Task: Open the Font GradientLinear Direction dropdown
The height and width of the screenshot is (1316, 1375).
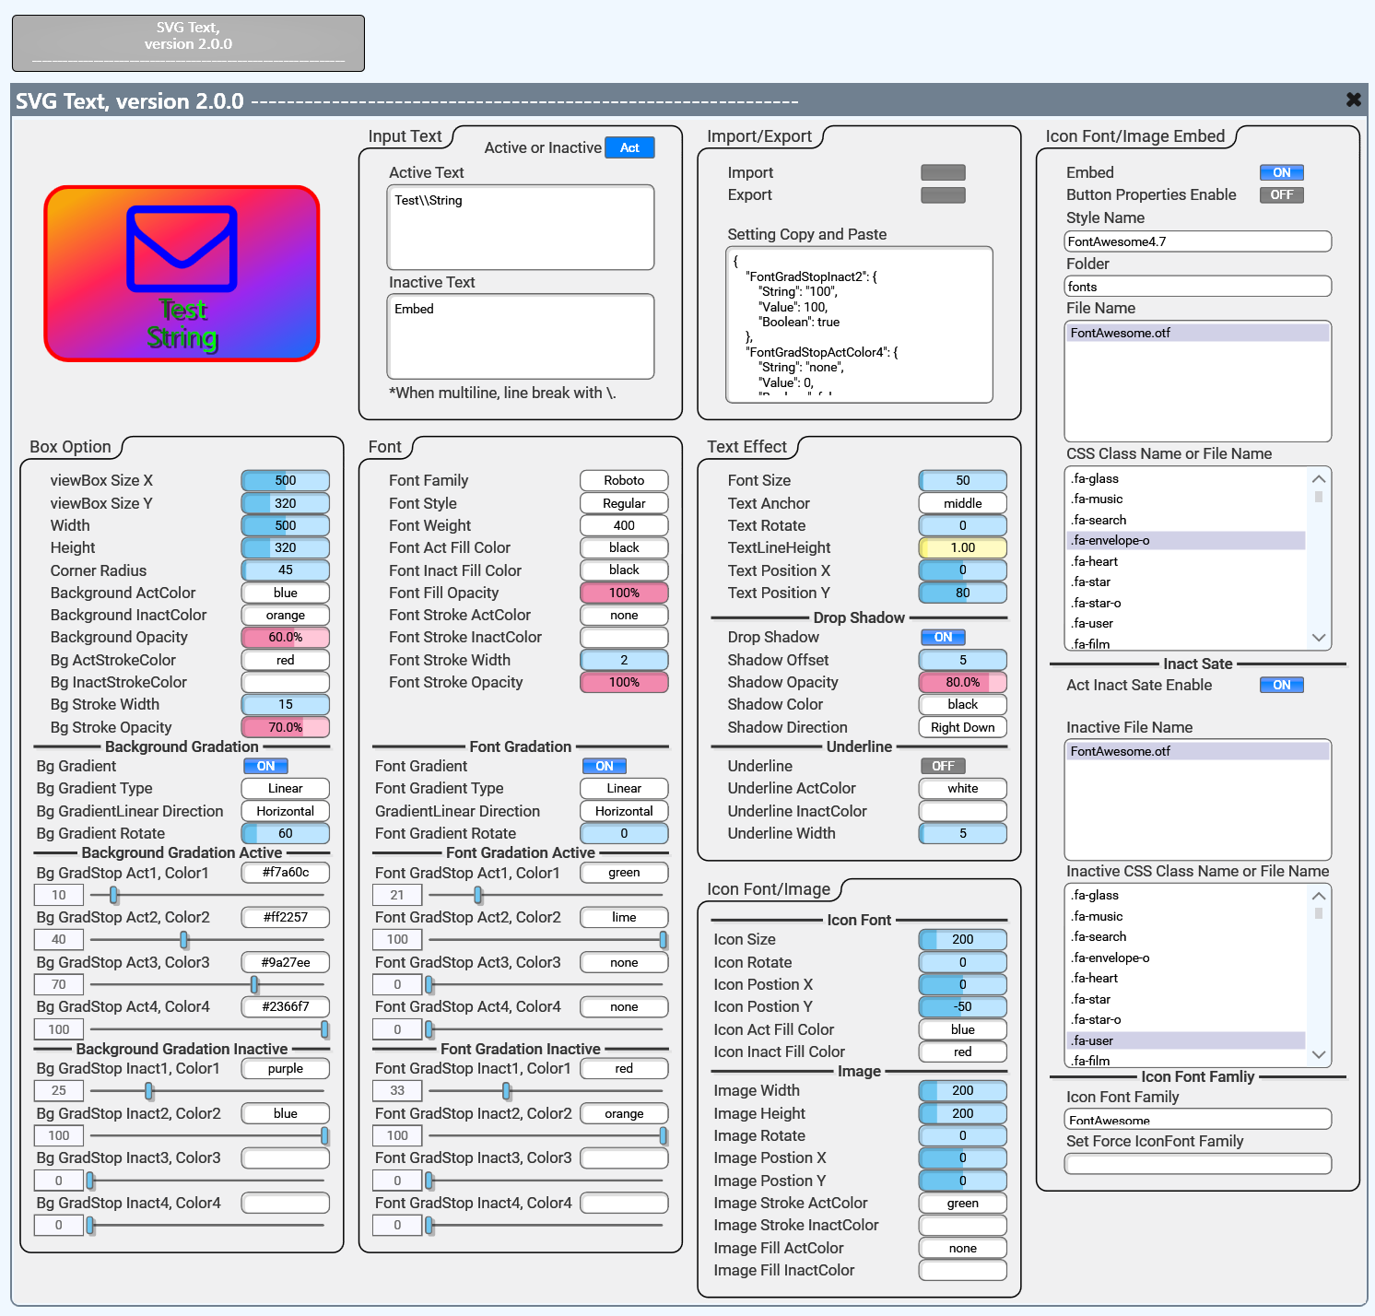Action: (624, 811)
